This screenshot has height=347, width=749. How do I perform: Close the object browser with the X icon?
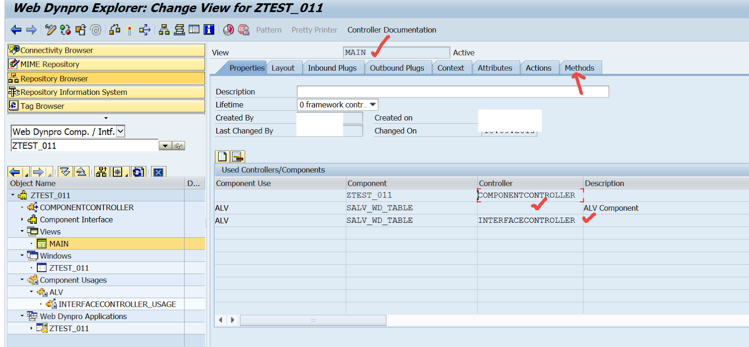(159, 172)
